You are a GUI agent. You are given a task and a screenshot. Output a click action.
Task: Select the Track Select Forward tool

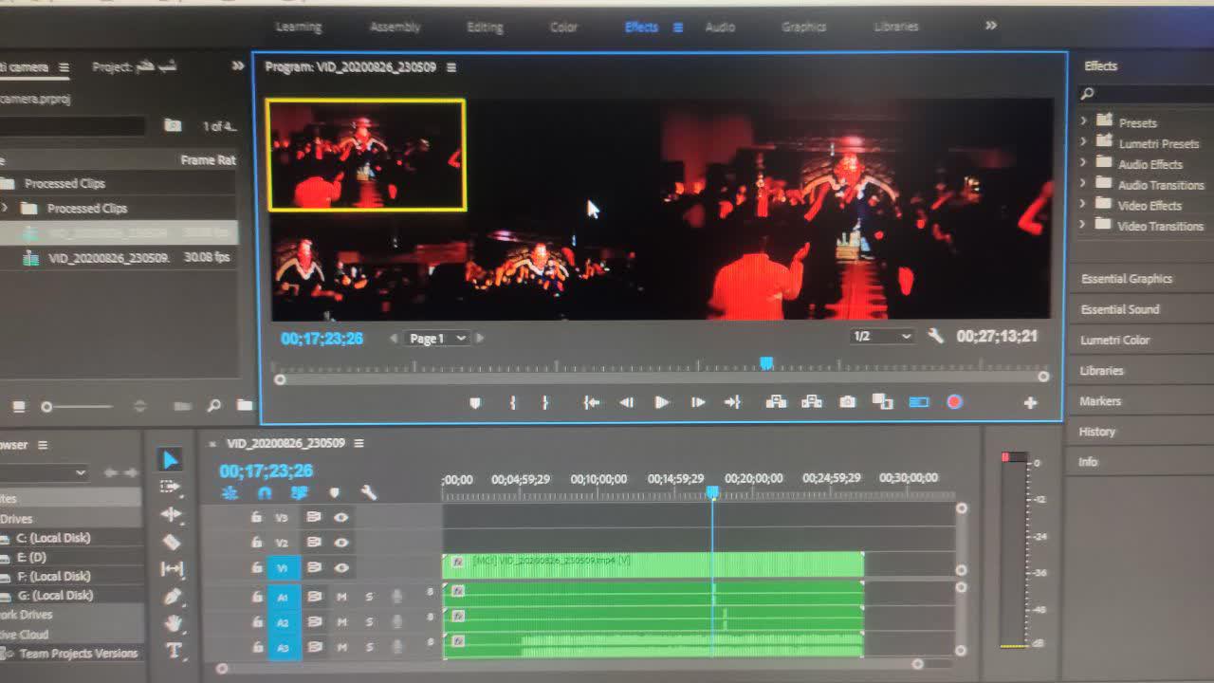170,487
